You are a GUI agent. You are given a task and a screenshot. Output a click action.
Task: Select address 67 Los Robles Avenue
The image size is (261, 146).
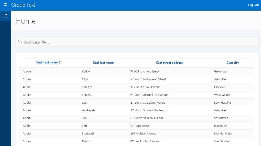point(145,141)
